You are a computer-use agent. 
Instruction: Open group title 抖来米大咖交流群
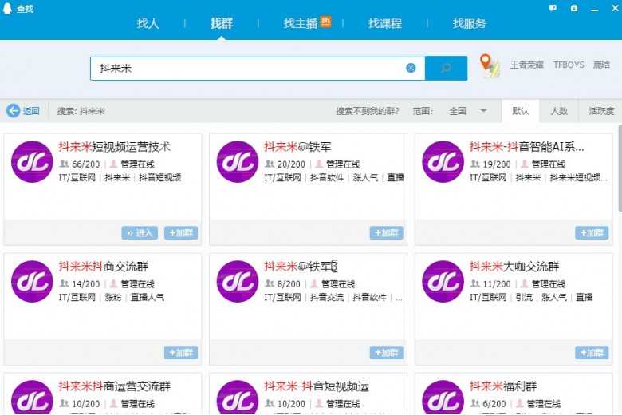[514, 266]
